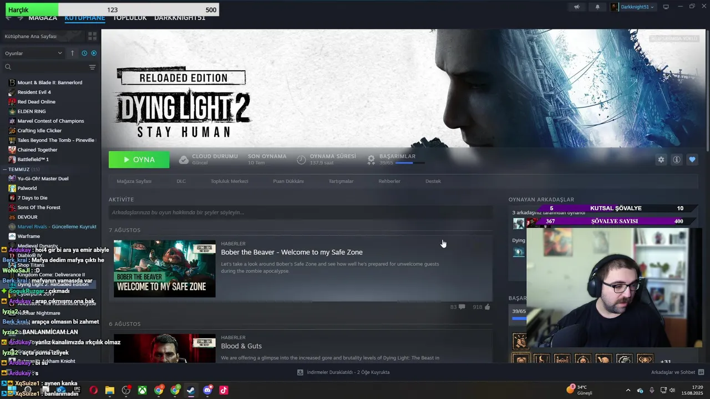Open 'Bober the Beaver - Welcome to my Safe Zone' headline

pos(292,252)
